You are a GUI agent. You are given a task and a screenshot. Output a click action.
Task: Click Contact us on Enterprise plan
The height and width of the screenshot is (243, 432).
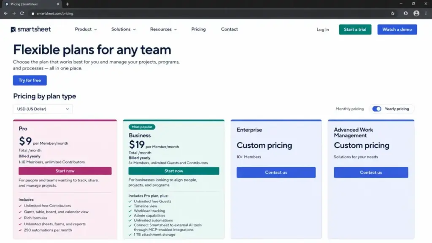276,173
